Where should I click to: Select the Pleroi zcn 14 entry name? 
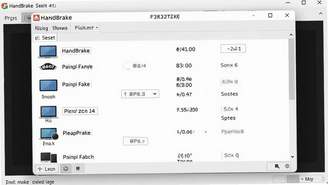(80, 111)
